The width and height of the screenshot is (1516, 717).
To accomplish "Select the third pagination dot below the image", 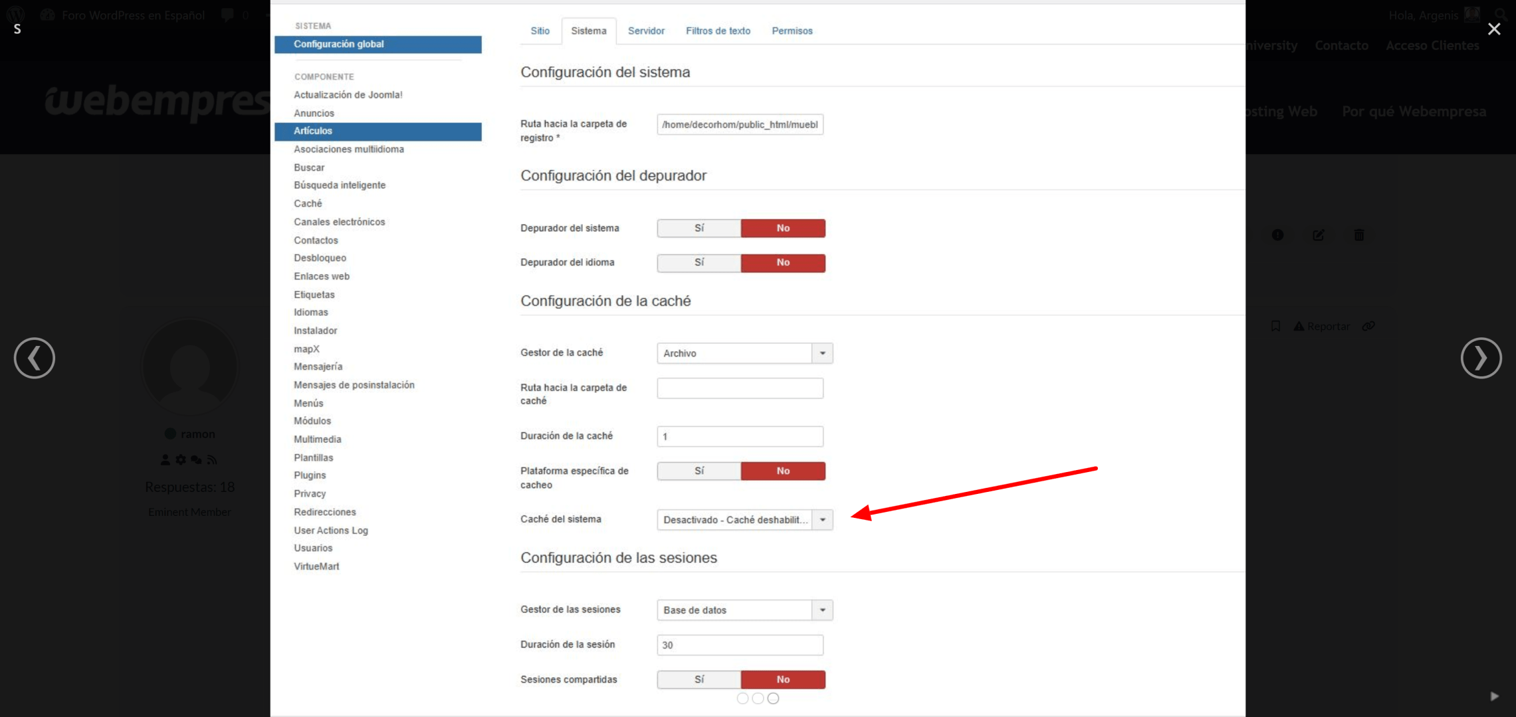I will [x=773, y=698].
